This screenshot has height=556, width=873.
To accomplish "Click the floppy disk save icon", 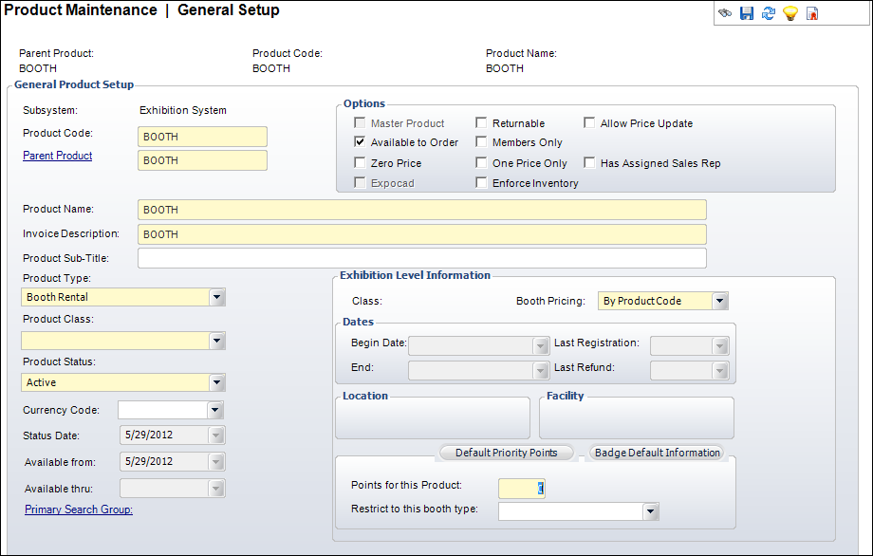I will click(746, 13).
